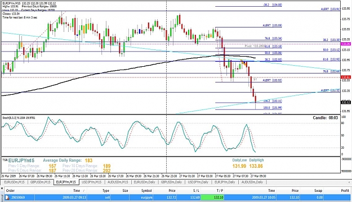Sort by the Swap column header
Viewport: 352px width, 202px height.
coord(318,191)
